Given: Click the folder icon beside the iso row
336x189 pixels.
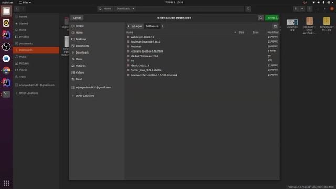Looking at the screenshot, I should click(128, 60).
